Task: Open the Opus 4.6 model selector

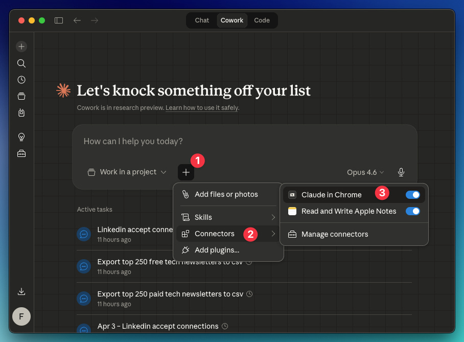Action: (x=365, y=172)
